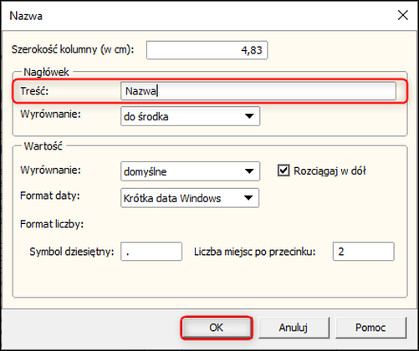Confirm with the OK button
This screenshot has height=351, width=419.
(x=217, y=328)
